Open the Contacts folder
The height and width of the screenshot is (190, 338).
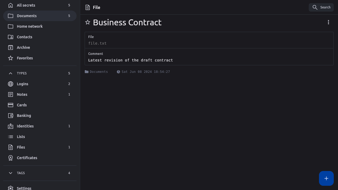pos(24,37)
